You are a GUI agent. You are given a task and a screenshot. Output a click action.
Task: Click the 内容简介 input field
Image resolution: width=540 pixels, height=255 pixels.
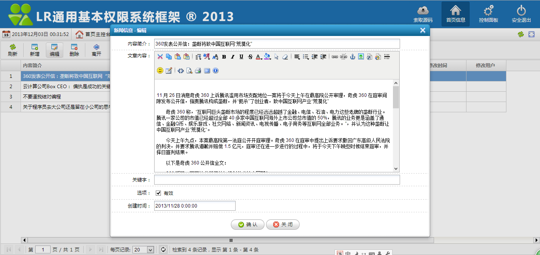[277, 43]
